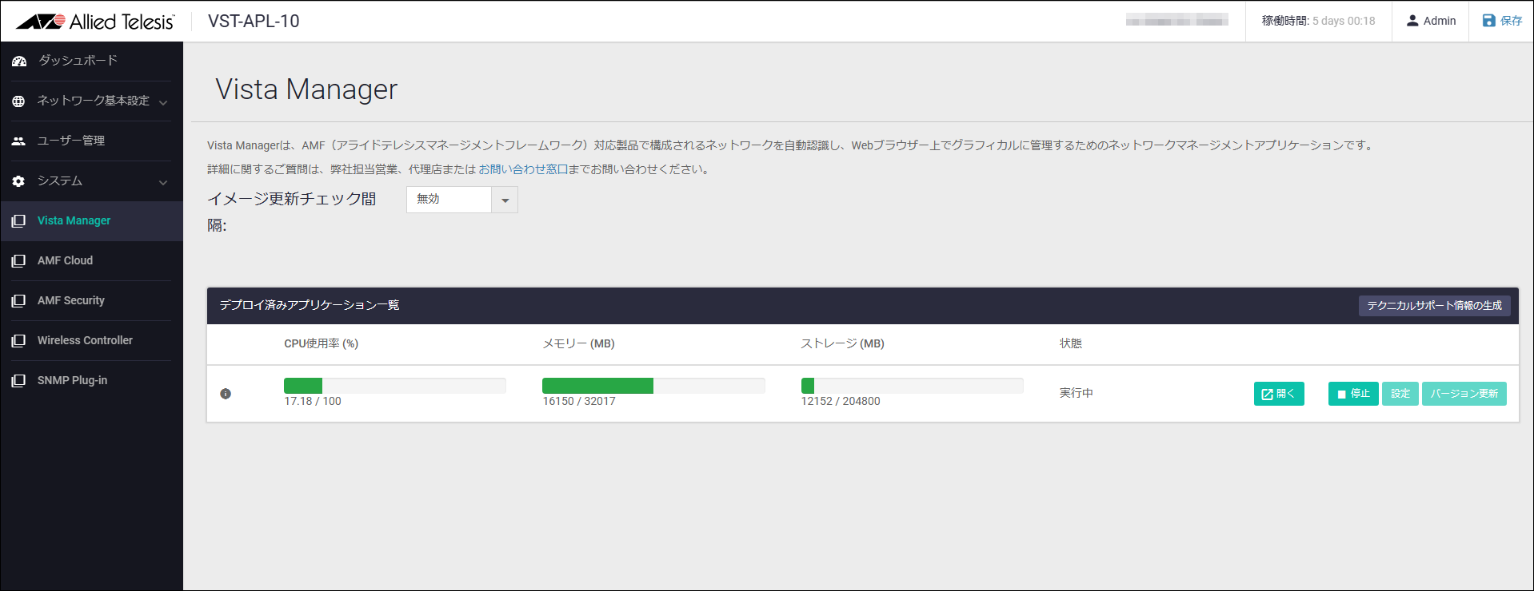This screenshot has height=591, width=1534.
Task: Click the SNMP Plug-in sidebar icon
Action: (18, 380)
